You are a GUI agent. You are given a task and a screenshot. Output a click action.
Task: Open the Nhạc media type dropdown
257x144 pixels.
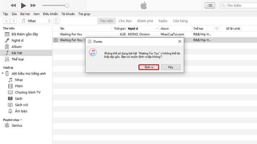[35, 21]
